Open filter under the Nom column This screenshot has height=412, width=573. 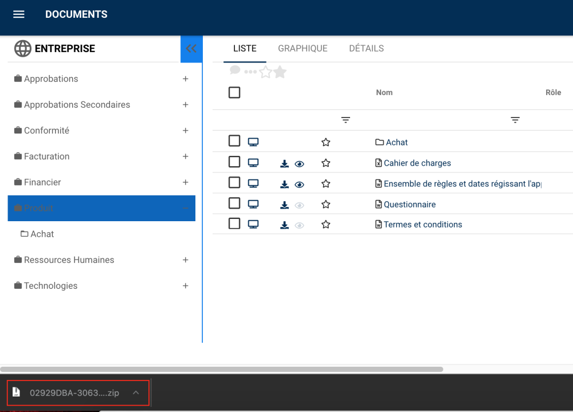point(346,120)
